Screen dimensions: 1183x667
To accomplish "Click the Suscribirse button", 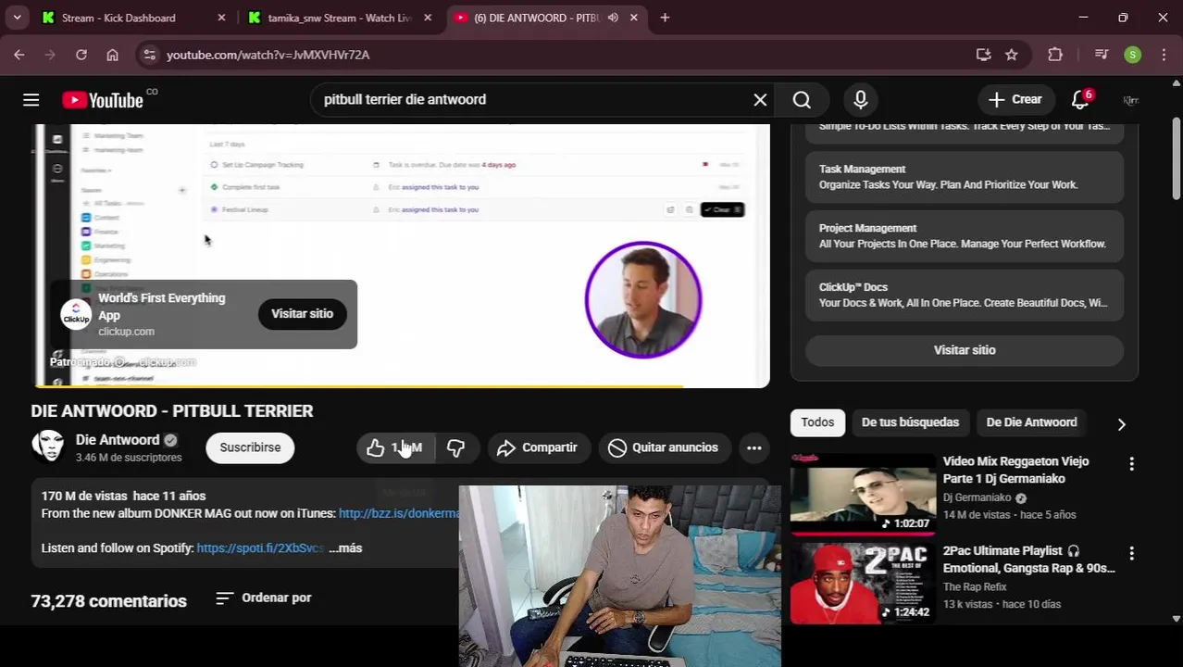I will (250, 447).
